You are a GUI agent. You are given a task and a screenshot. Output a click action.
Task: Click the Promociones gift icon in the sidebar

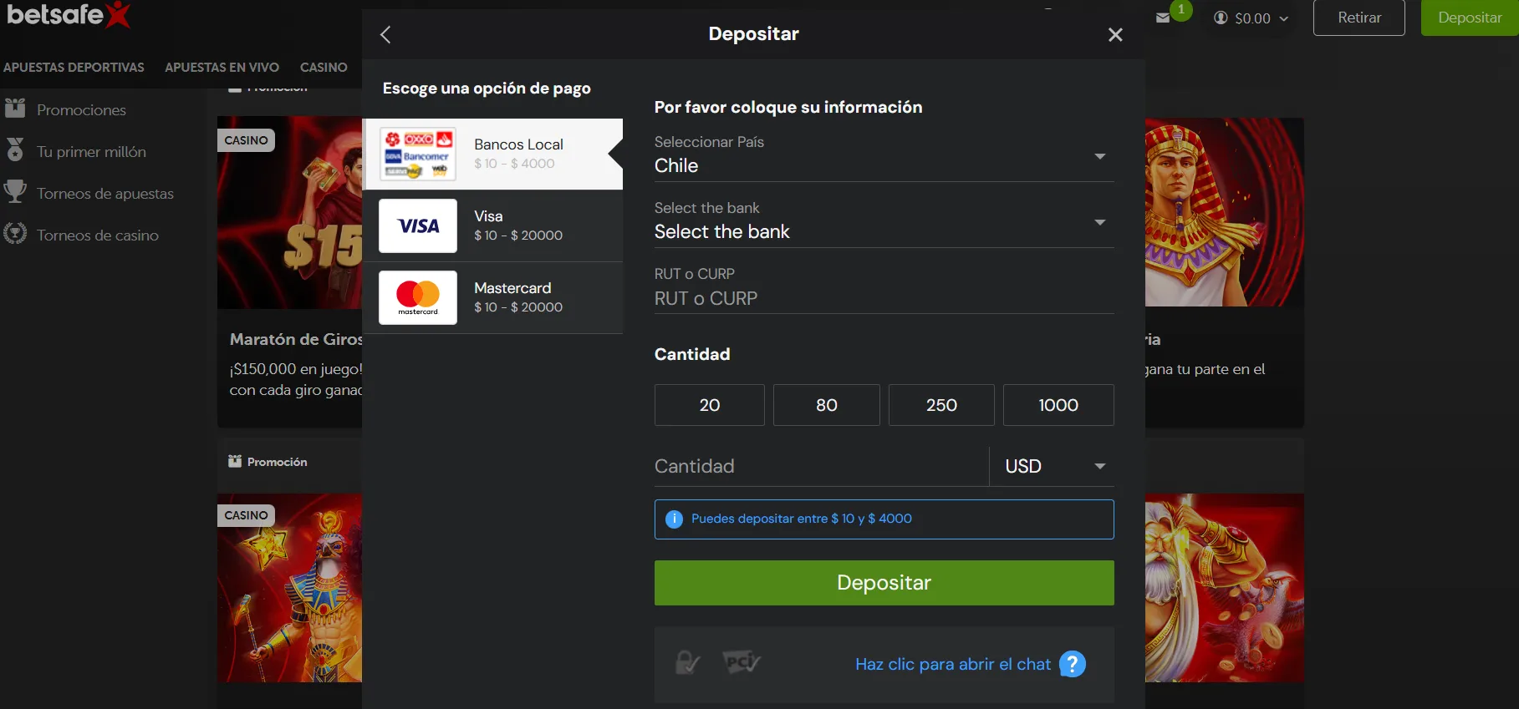[x=15, y=109]
